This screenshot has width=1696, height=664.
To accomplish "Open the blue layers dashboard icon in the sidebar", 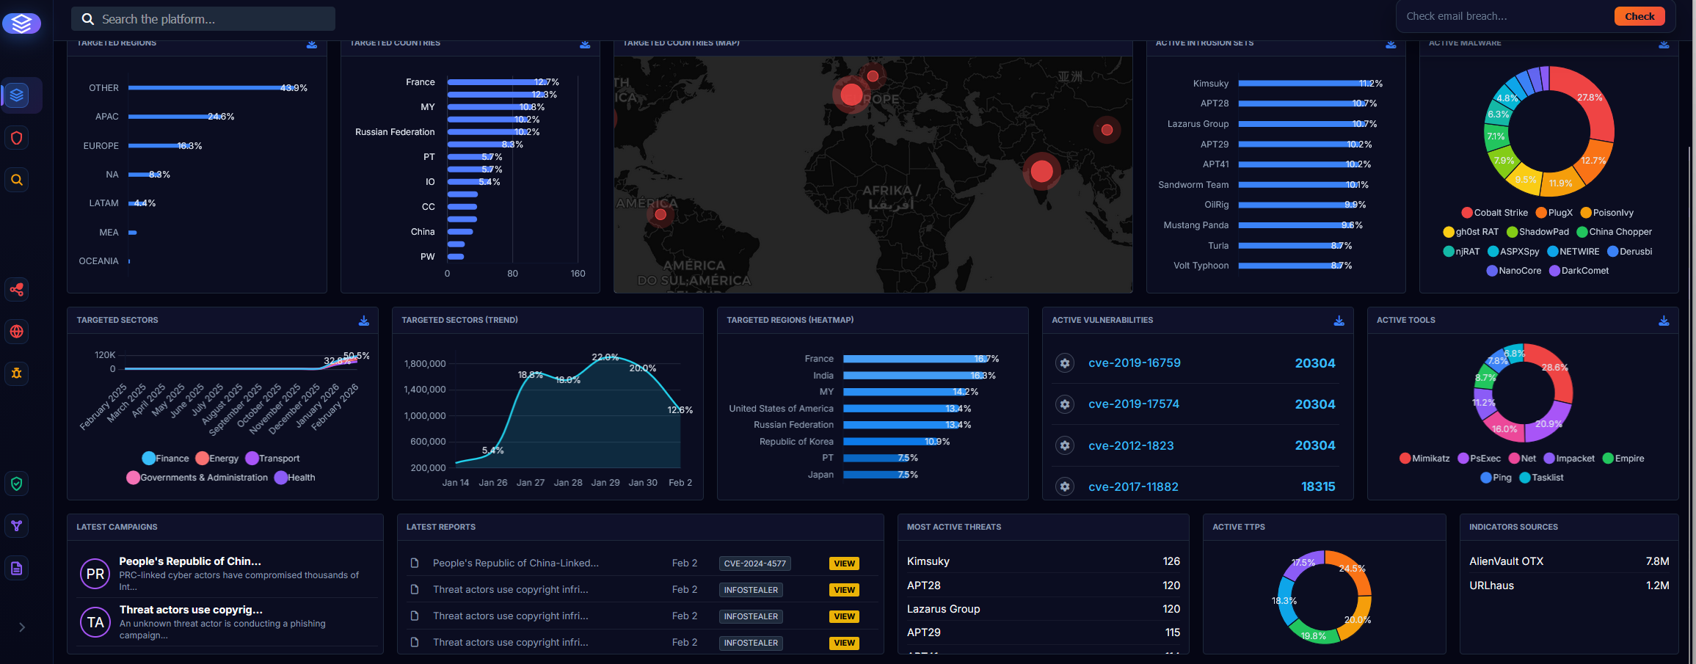I will click(x=17, y=95).
